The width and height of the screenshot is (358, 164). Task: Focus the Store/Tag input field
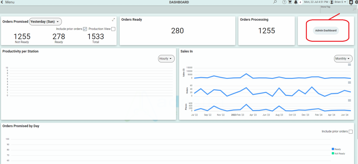(338, 9)
